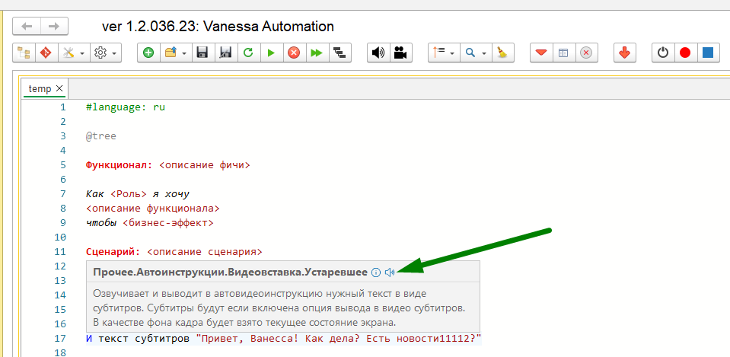Click the save-as floppy with pencil icon
730x357 pixels.
coord(225,53)
